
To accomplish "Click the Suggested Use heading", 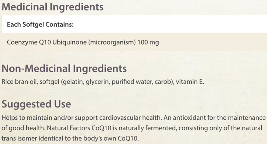I will pyautogui.click(x=36, y=104).
